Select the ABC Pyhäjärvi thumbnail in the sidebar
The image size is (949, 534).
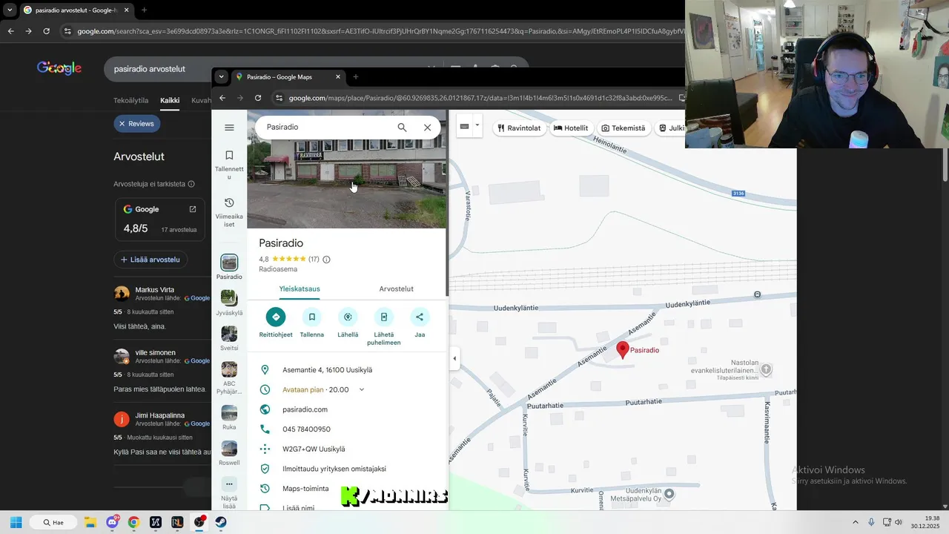coord(229,369)
